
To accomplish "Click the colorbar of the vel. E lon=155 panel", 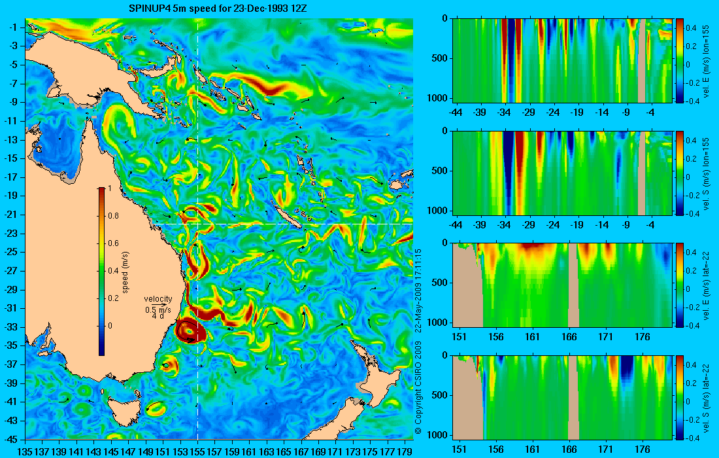I will 680,61.
